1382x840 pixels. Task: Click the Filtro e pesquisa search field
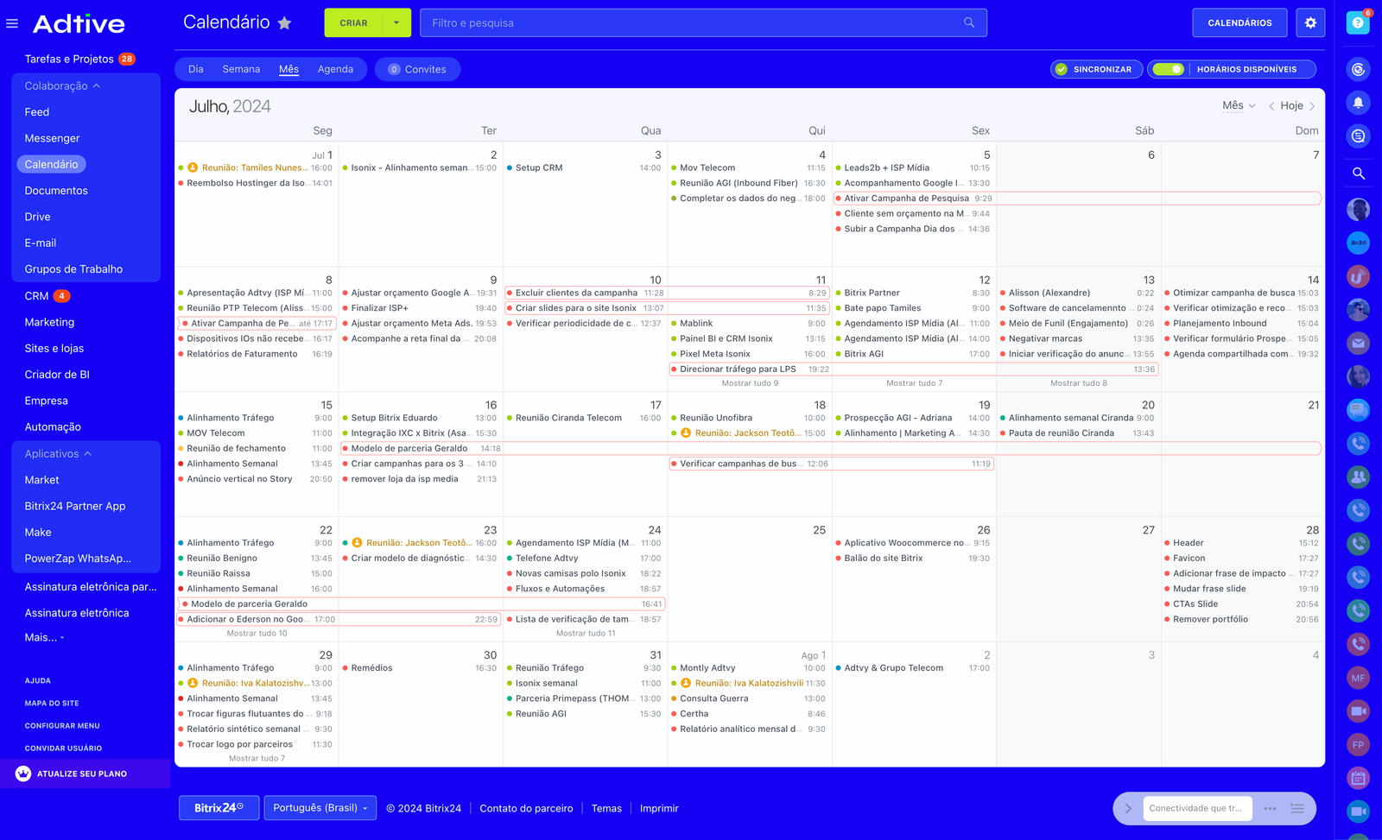[691, 23]
